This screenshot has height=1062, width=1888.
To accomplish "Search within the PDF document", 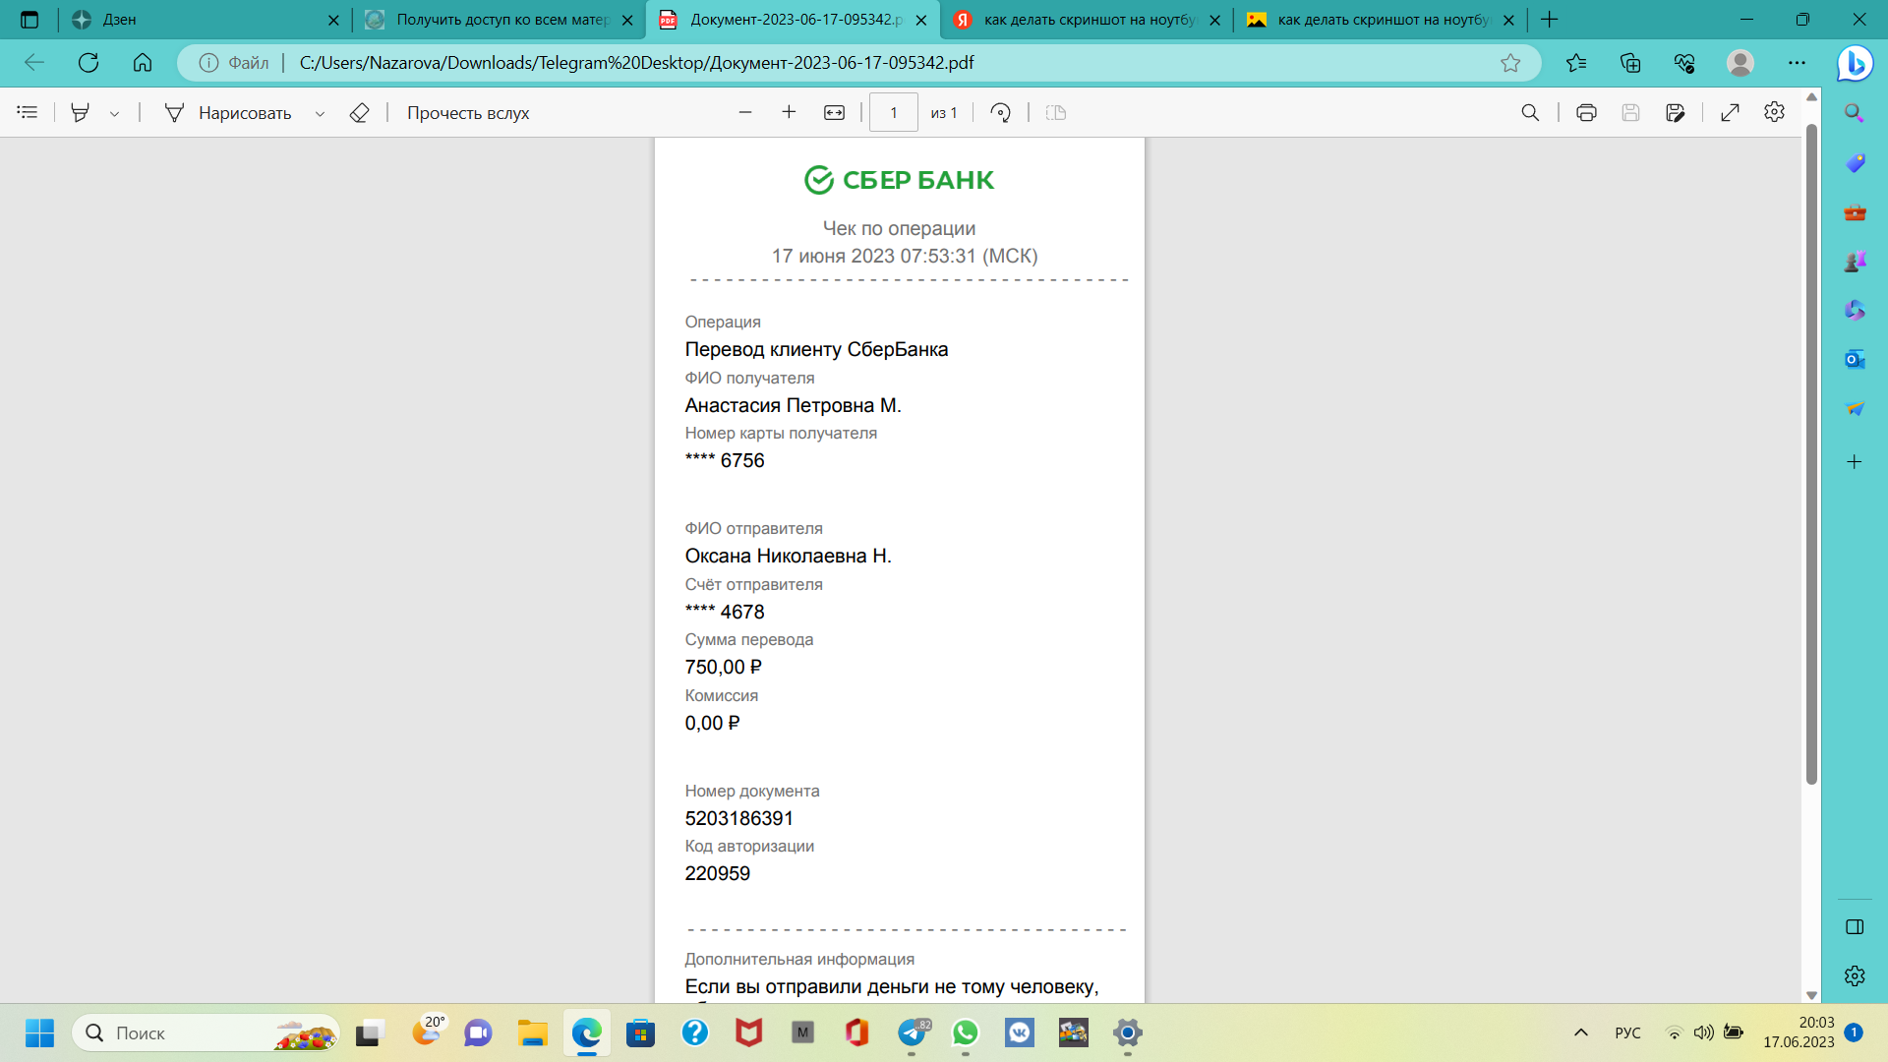I will (x=1530, y=113).
